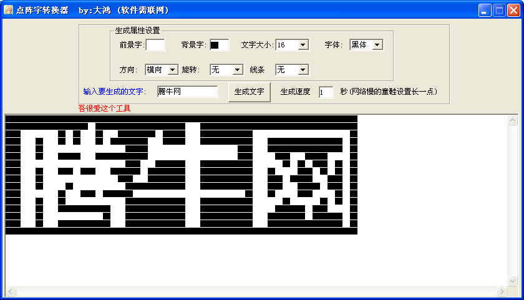The height and width of the screenshot is (300, 524).
Task: Expand the 文字大小 size dropdown
Action: click(303, 45)
